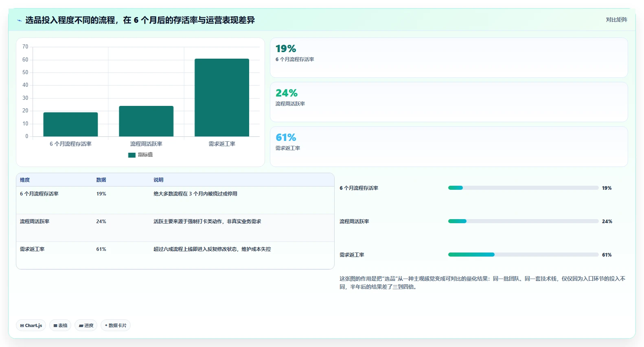Viewport: 644px width, 347px height.
Task: Click the x-axis label 需求返工率
Action: point(222,144)
